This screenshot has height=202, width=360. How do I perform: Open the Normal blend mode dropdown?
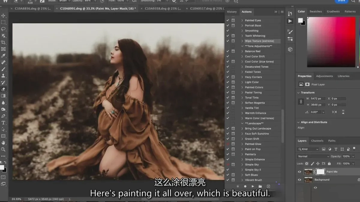click(x=313, y=157)
